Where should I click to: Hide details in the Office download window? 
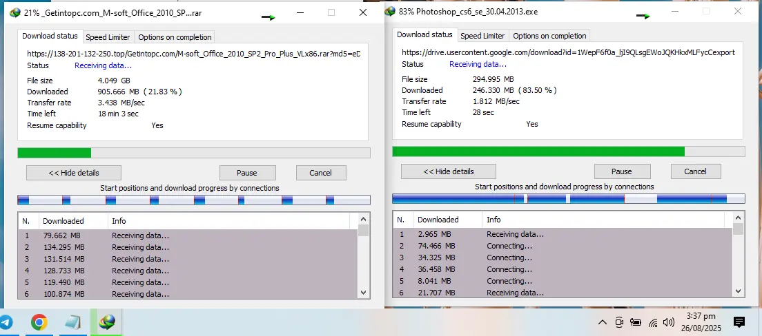pyautogui.click(x=73, y=173)
